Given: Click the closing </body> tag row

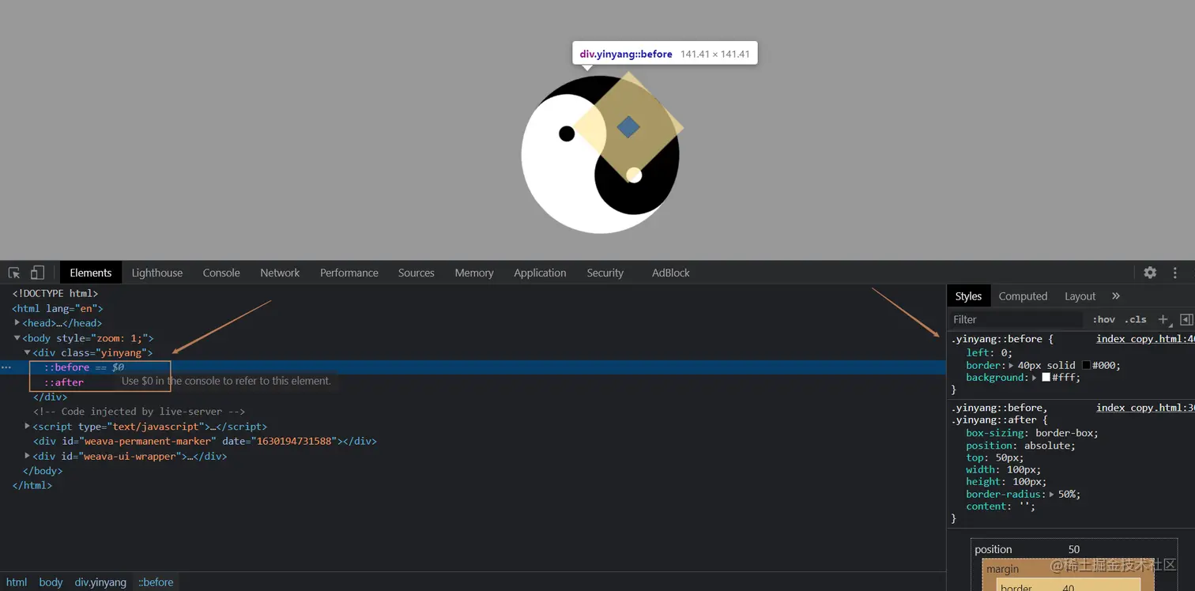Looking at the screenshot, I should click(x=43, y=471).
